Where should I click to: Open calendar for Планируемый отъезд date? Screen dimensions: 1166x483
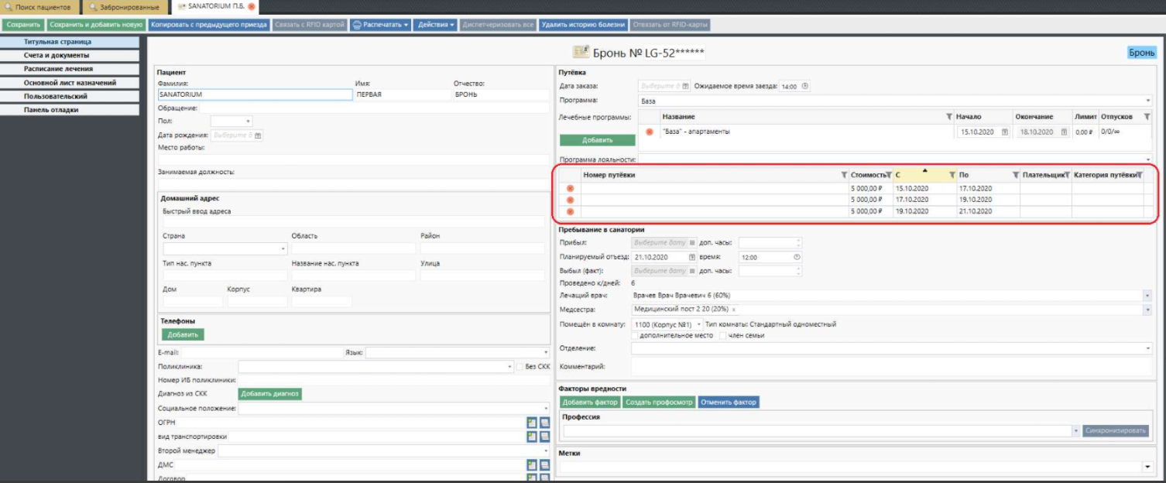[x=691, y=257]
